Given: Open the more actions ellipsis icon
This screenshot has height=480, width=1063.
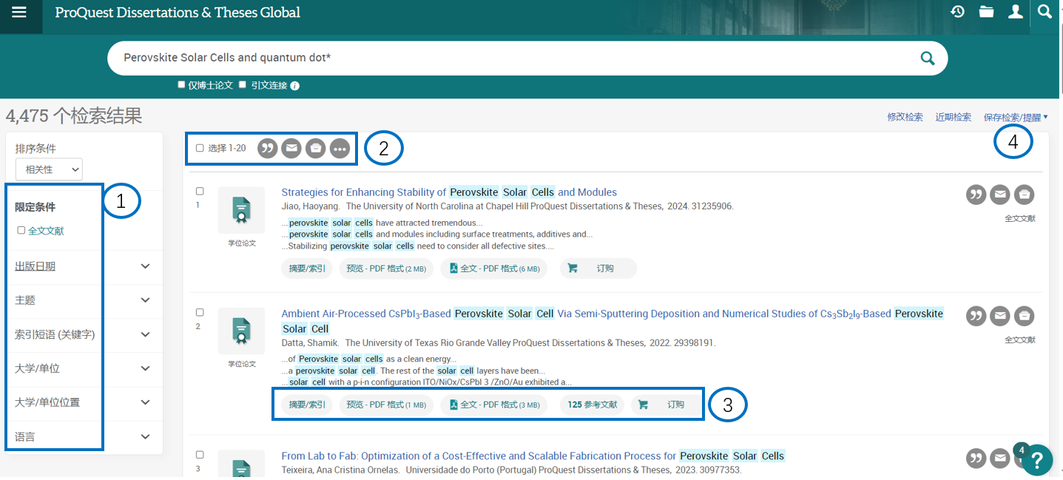Looking at the screenshot, I should [x=340, y=149].
